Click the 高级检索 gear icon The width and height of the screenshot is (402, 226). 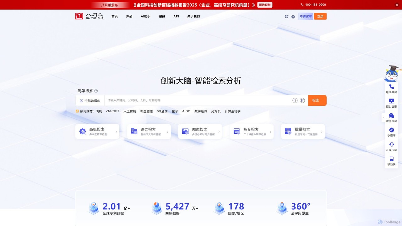[83, 131]
